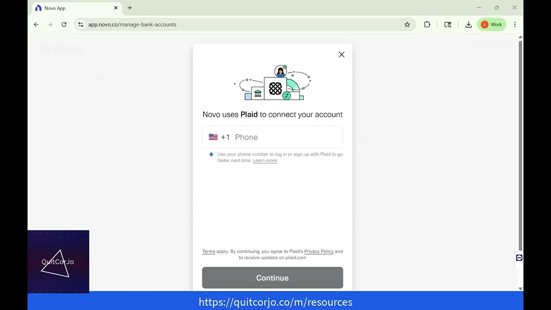Click the lightning bolt icon by phone hint
Viewport: 551px width, 310px height.
pos(211,155)
